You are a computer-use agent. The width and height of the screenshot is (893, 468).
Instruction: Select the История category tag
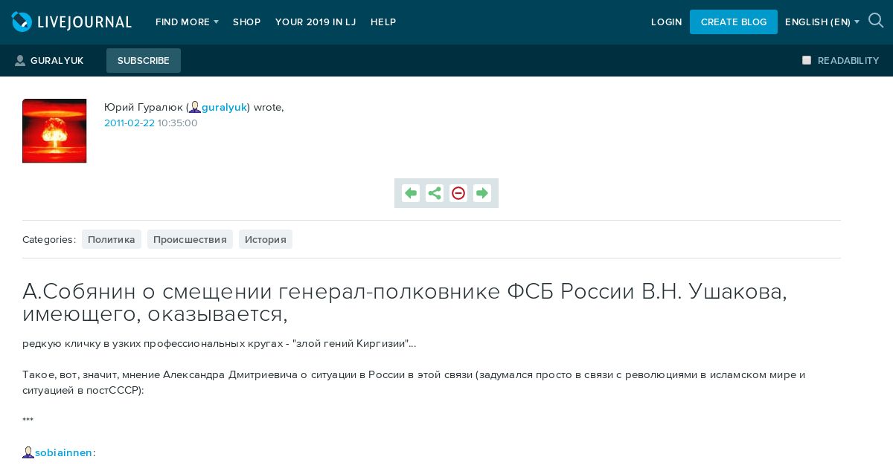[266, 239]
